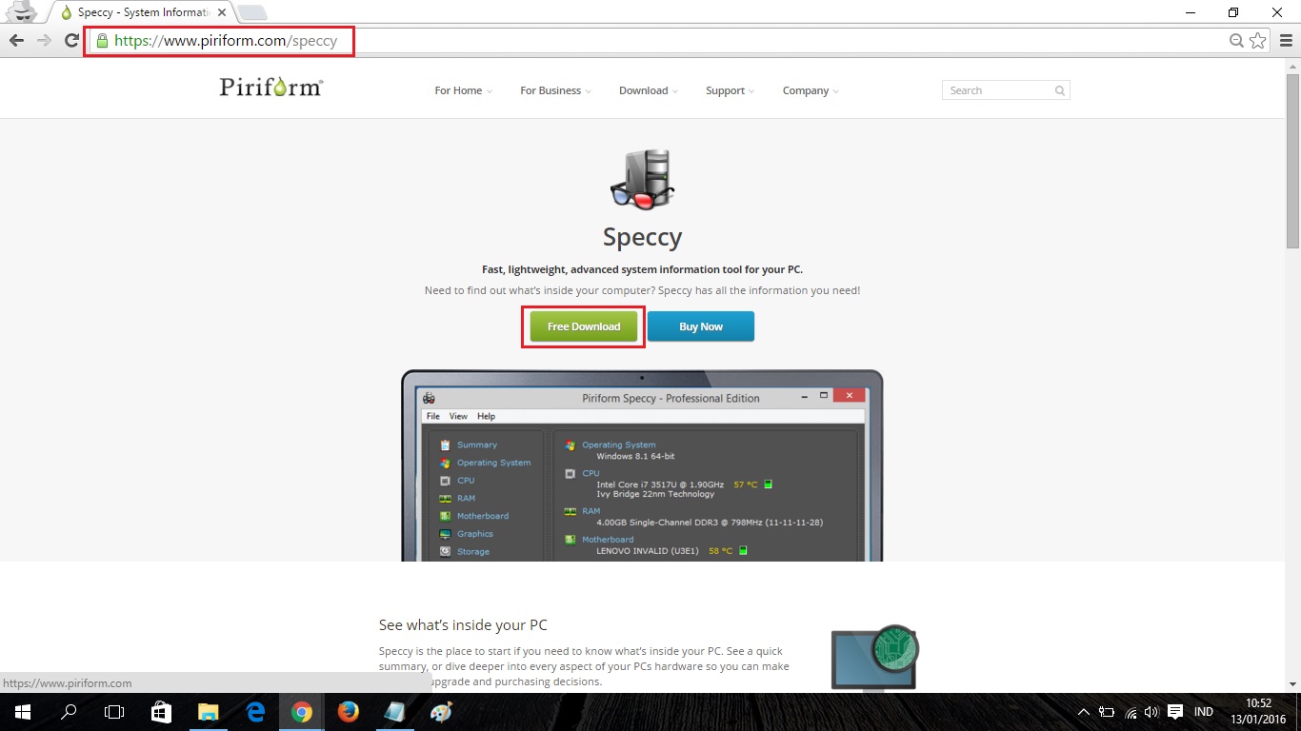Click the zoom magnifier icon in address bar
The width and height of the screenshot is (1301, 731).
pyautogui.click(x=1236, y=40)
